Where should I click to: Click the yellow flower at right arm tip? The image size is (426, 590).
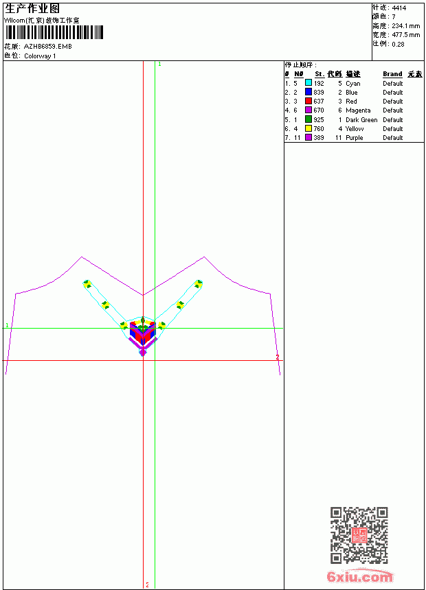(x=199, y=284)
